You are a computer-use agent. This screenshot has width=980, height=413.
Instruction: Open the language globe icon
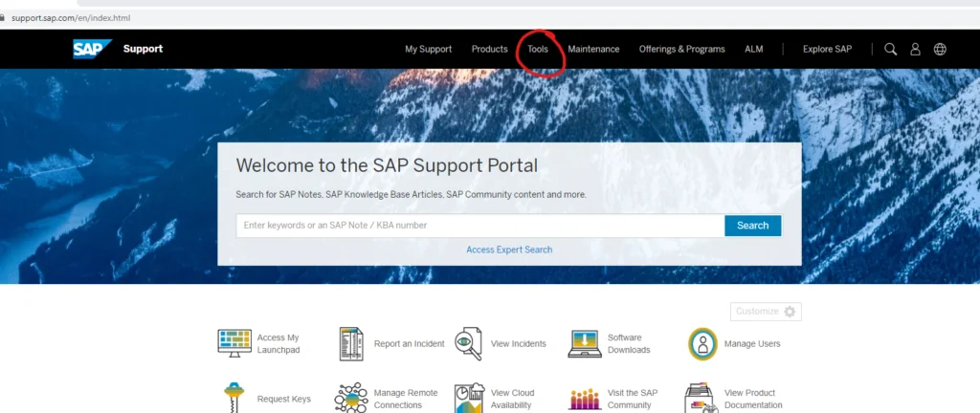pos(940,49)
